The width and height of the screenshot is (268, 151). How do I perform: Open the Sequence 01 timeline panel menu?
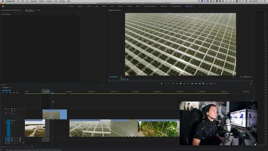11,88
